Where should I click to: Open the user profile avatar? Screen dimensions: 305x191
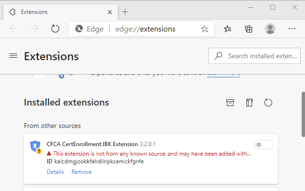coord(270,29)
